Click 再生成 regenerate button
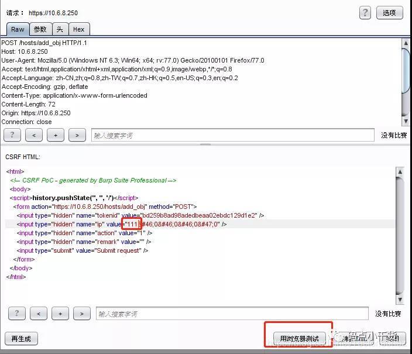The width and height of the screenshot is (412, 354). 21,339
